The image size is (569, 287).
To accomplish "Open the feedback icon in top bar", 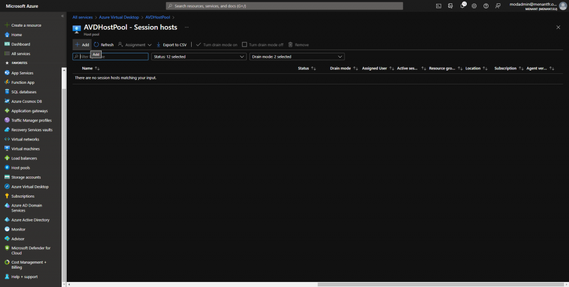I will (498, 6).
